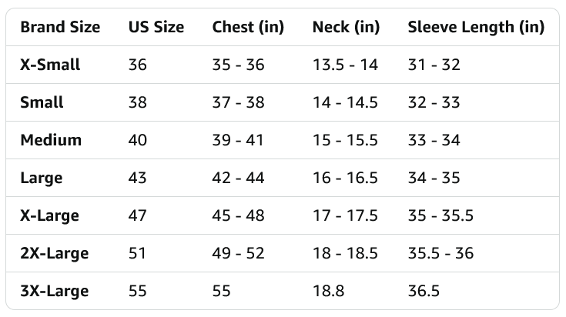Image resolution: width=566 pixels, height=317 pixels.
Task: Select the Large brand size label
Action: point(42,179)
